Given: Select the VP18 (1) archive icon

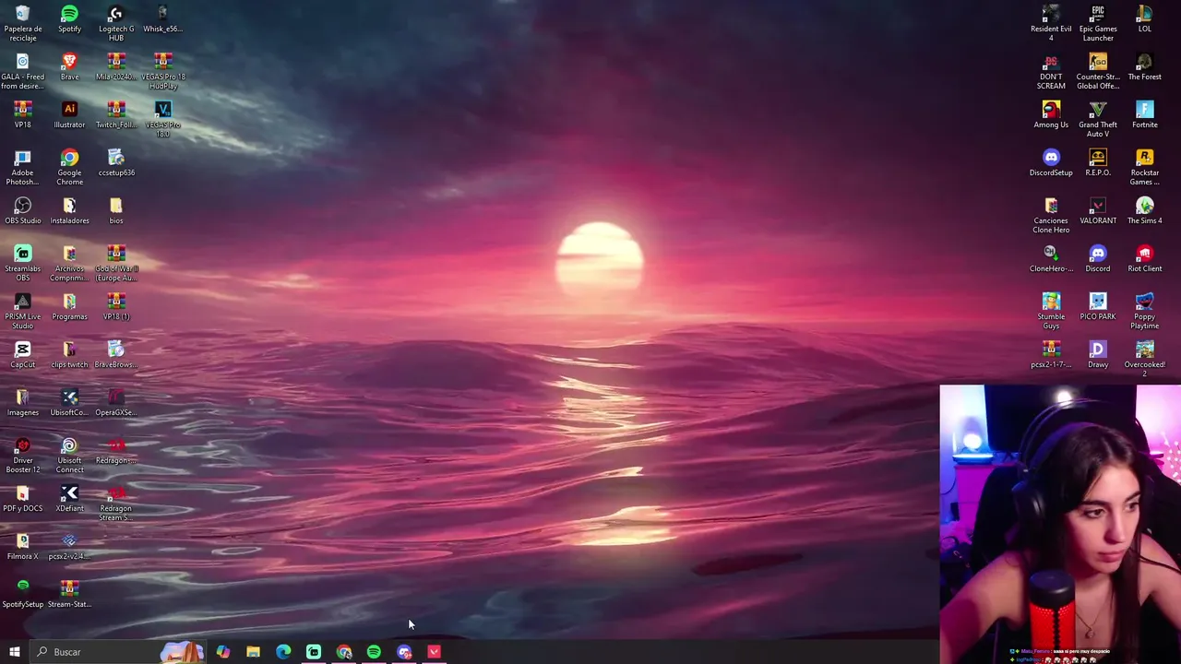Looking at the screenshot, I should click(115, 306).
